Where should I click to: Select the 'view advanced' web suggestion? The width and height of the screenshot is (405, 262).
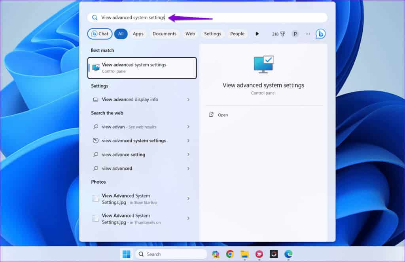tap(142, 169)
